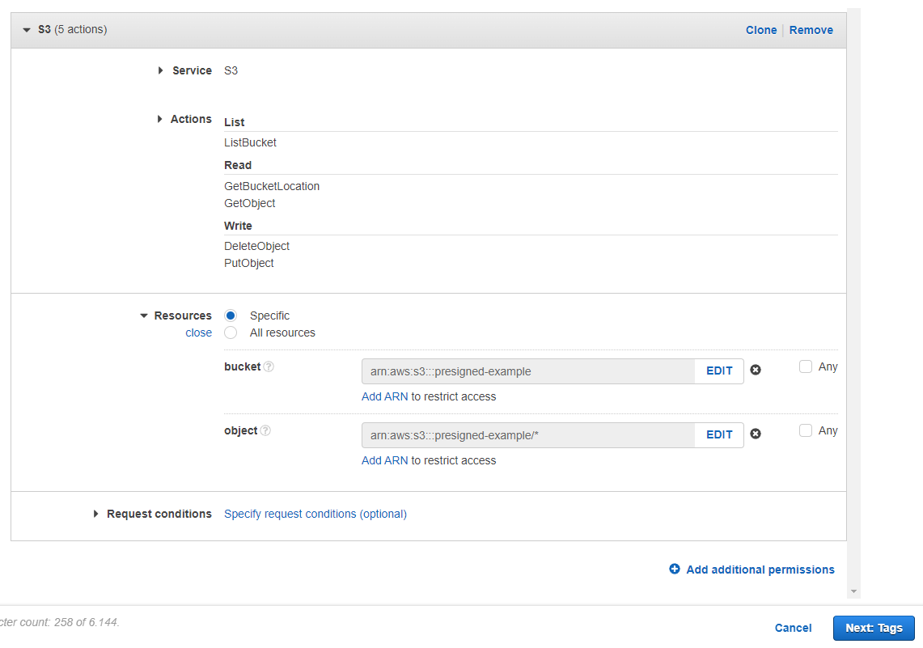Image resolution: width=923 pixels, height=648 pixels.
Task: Click the scrollbar down arrow
Action: pos(853,591)
